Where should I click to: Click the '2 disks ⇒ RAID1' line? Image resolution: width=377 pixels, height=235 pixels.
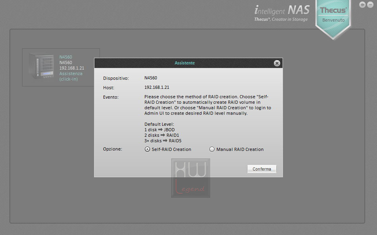[x=162, y=135]
